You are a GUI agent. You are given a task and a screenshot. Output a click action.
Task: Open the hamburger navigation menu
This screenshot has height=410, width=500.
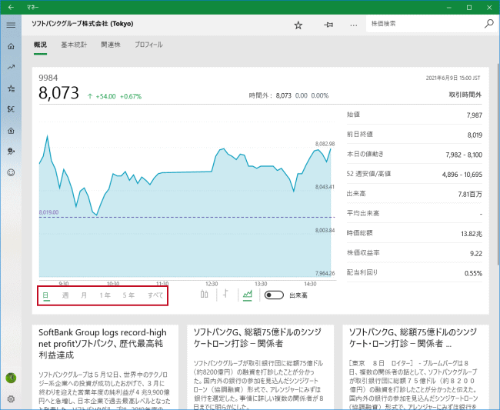click(11, 25)
